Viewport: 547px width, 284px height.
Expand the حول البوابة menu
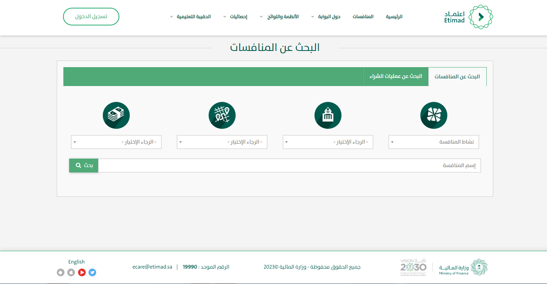(x=326, y=17)
